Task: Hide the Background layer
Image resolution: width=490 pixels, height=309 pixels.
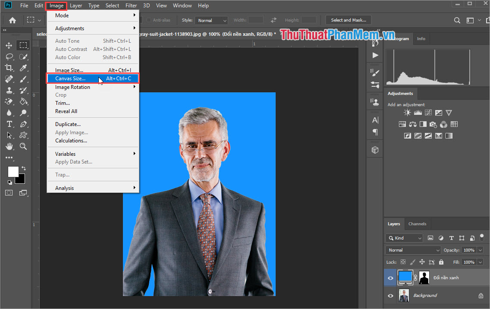Action: click(390, 295)
